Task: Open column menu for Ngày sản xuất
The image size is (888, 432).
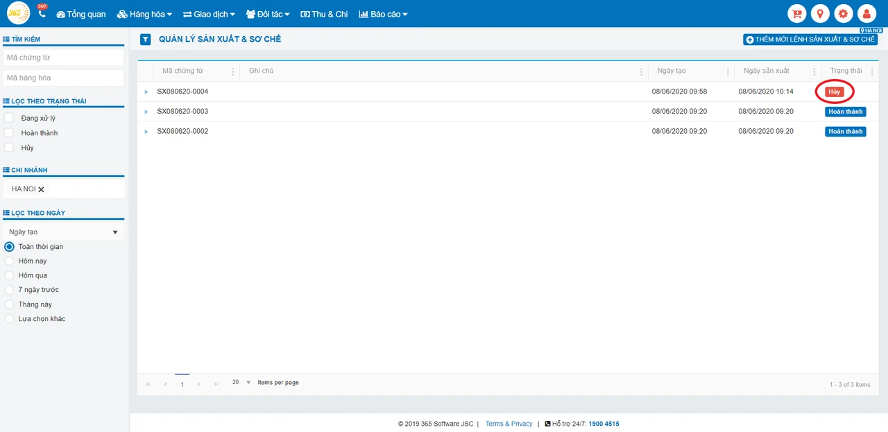Action: (x=814, y=71)
